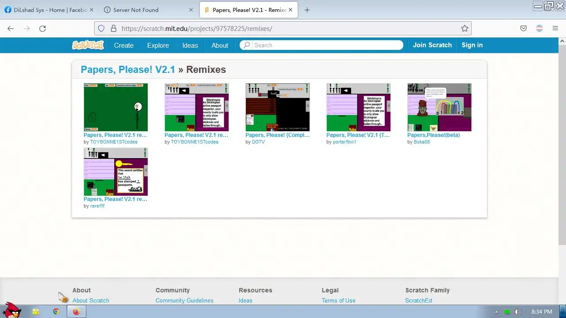Bookmark page with star icon

pyautogui.click(x=464, y=28)
